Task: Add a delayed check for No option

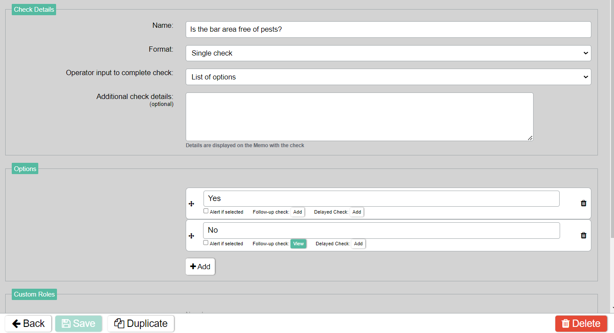Action: pyautogui.click(x=358, y=244)
